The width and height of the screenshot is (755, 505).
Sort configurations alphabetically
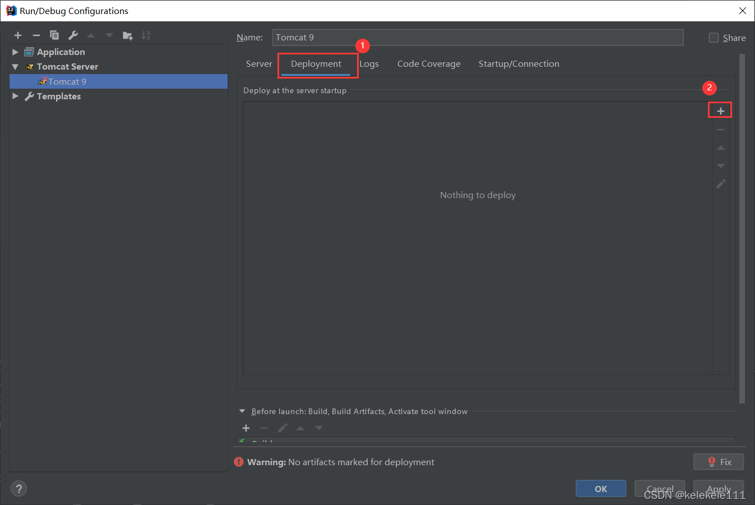click(x=146, y=35)
